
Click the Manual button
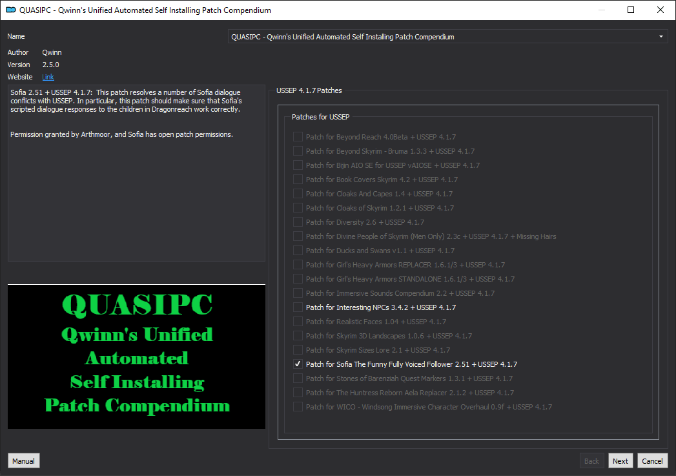click(x=24, y=461)
